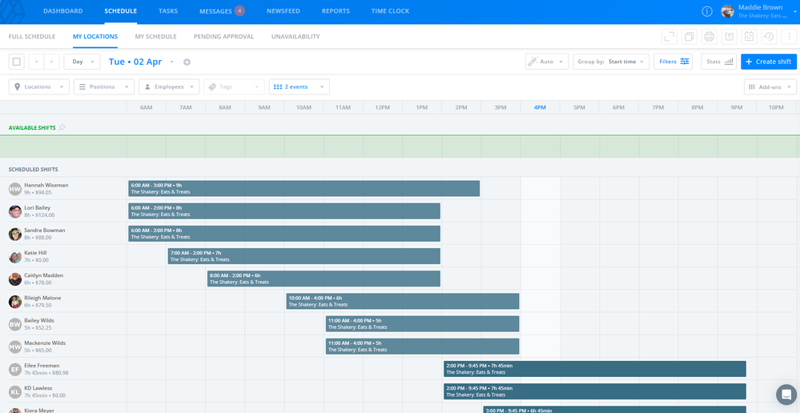Open the Dashboard menu
The image size is (800, 413).
[x=62, y=11]
